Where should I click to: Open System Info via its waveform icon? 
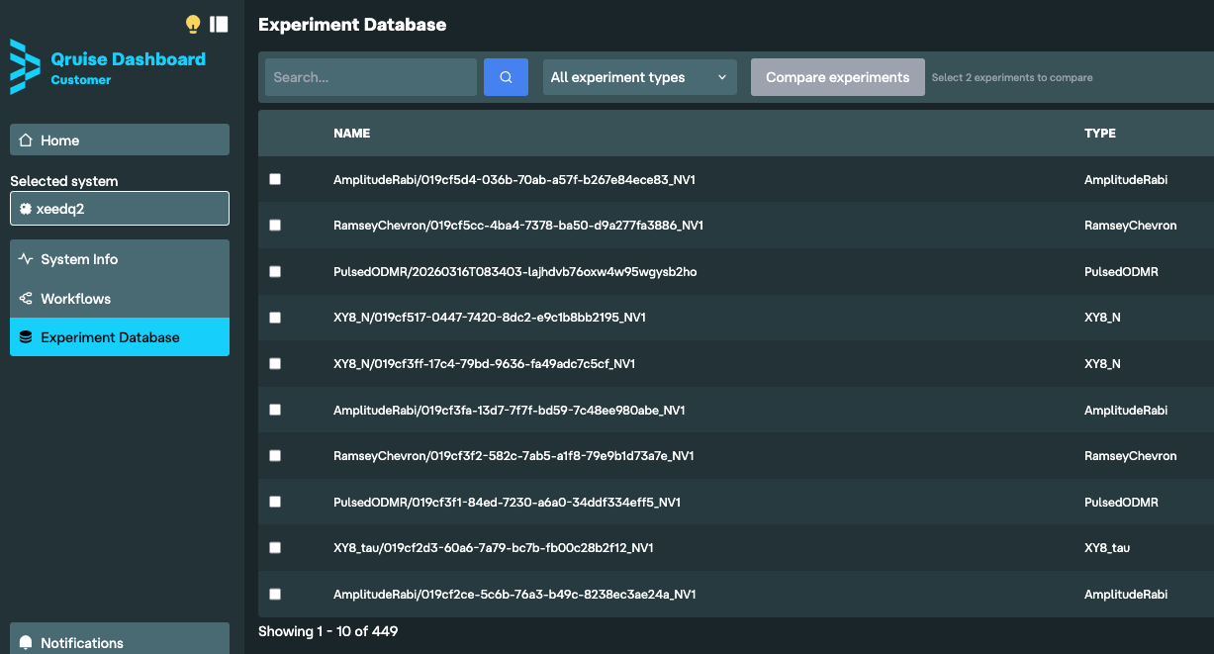25,258
